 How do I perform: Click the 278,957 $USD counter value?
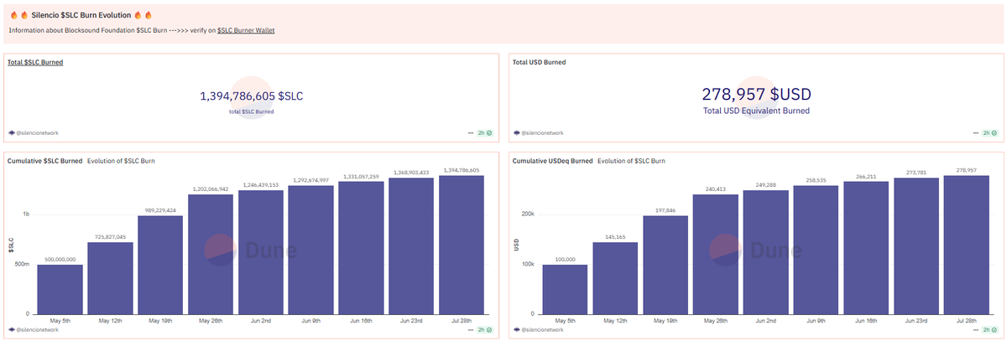[756, 95]
